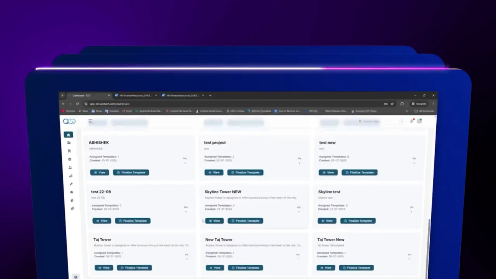
Task: View the Taj Tower New project
Action: coord(326,268)
